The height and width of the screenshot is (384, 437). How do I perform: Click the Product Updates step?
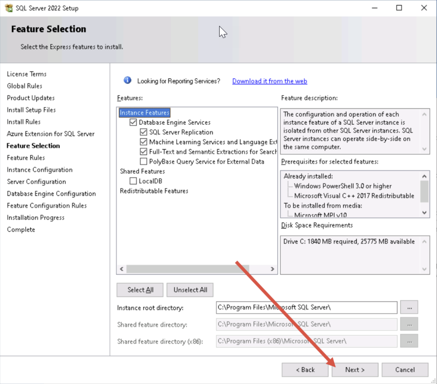[31, 98]
